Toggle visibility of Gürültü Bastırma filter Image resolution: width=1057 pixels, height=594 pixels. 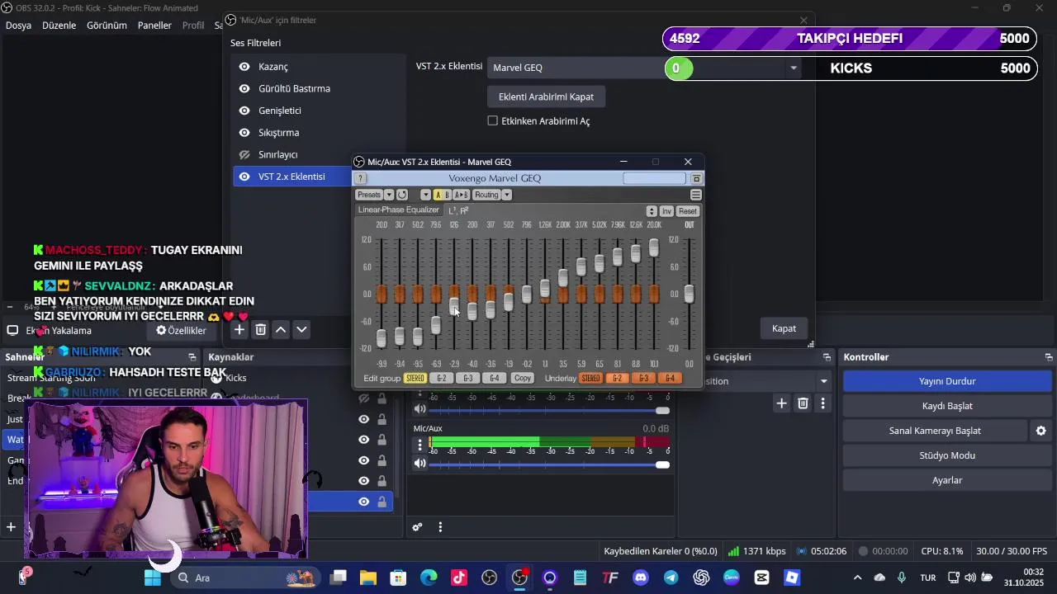click(244, 88)
